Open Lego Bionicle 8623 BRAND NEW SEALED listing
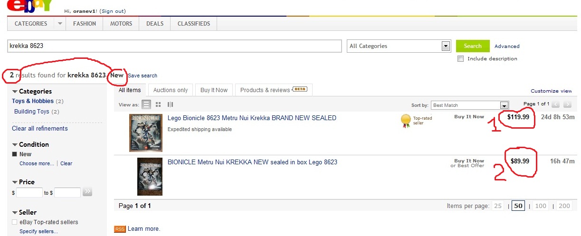Image resolution: width=581 pixels, height=236 pixels. point(252,118)
